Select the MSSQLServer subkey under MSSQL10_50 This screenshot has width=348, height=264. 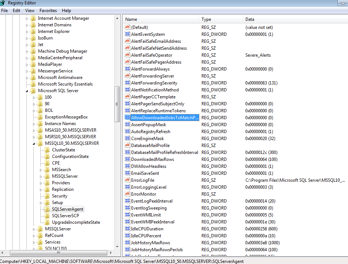(x=65, y=176)
